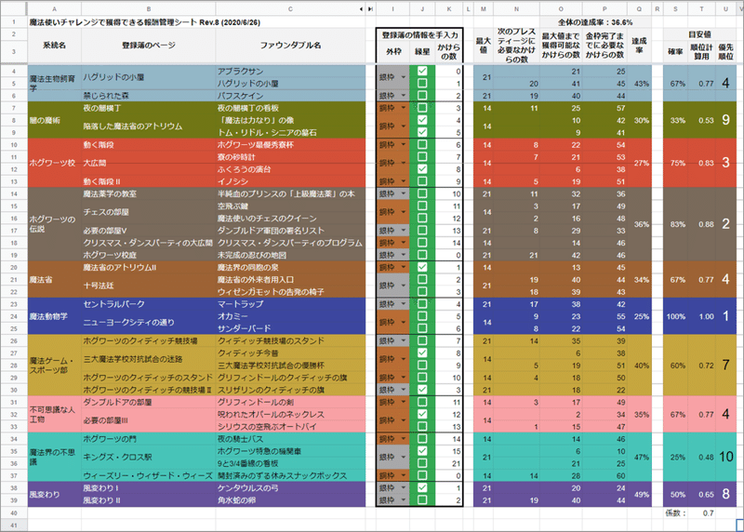Toggle the 呪われたオパールのネックレス checkbox
Image resolution: width=744 pixels, height=532 pixels.
click(422, 414)
